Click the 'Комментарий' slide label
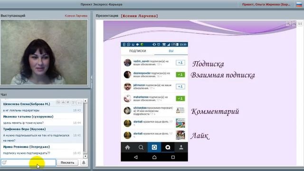This screenshot has width=304, height=171. pos(215,112)
